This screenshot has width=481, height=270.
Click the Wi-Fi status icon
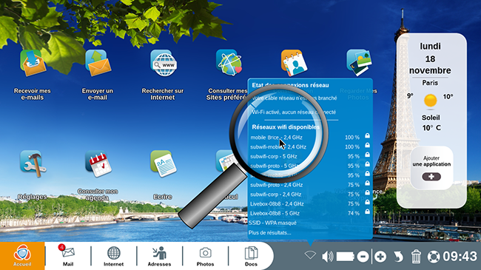310,255
